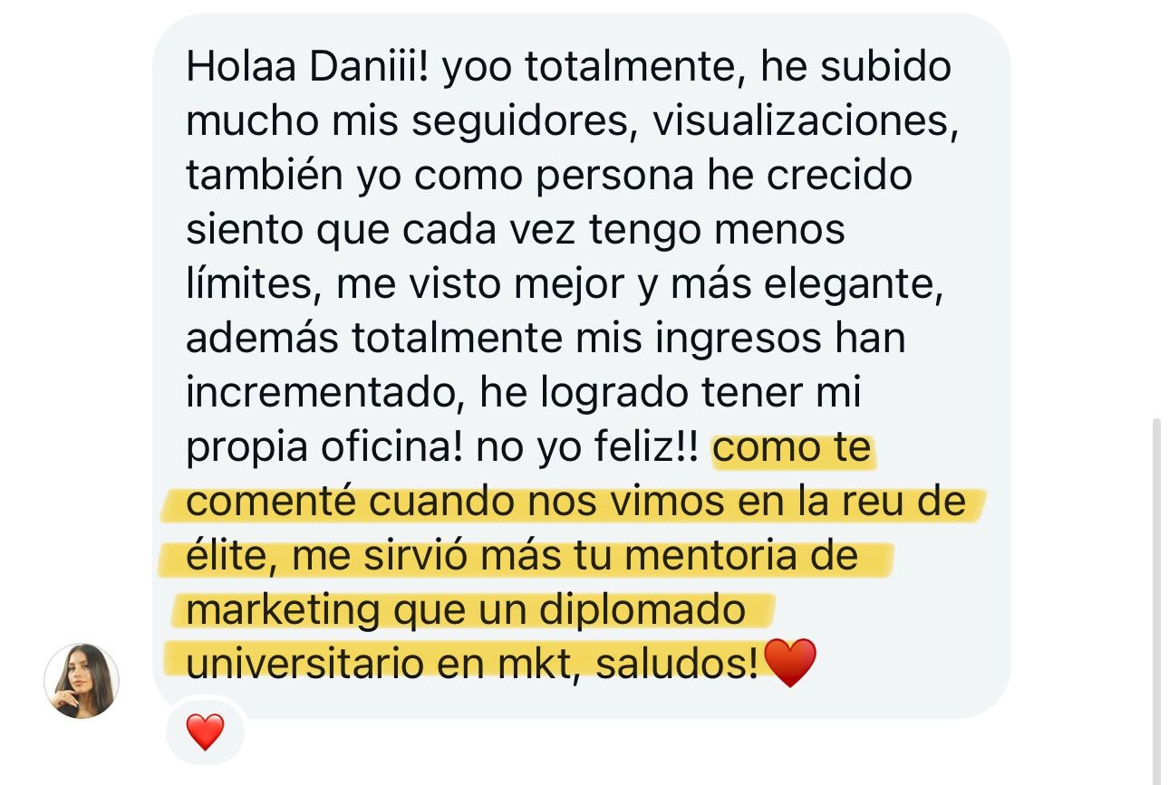The width and height of the screenshot is (1169, 785).
Task: Open the sender's profile picture avatar
Action: point(82,681)
